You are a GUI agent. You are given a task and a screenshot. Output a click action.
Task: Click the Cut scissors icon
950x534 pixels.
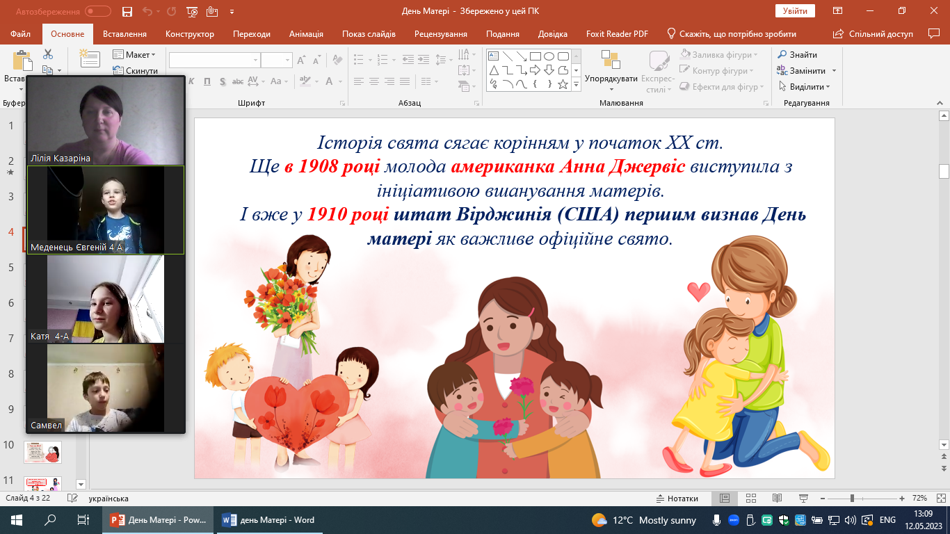pos(48,54)
